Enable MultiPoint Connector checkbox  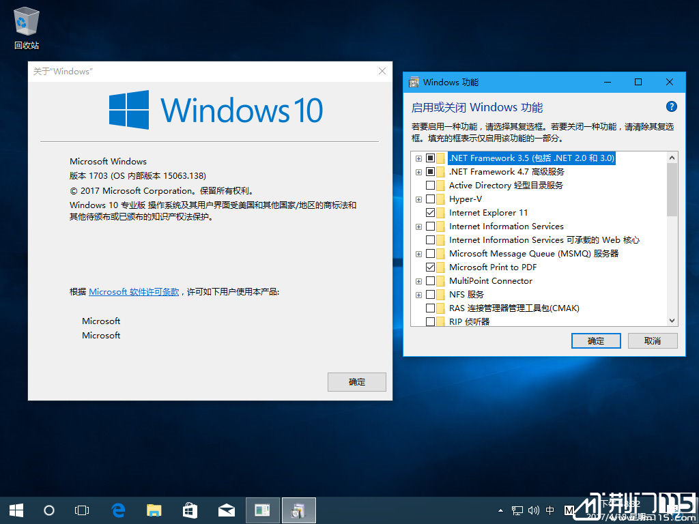tap(430, 280)
